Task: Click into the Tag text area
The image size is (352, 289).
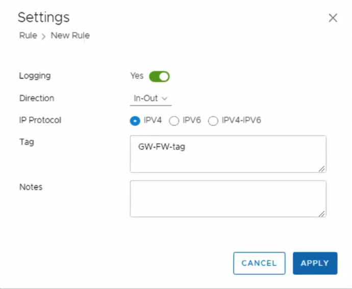Action: (228, 154)
